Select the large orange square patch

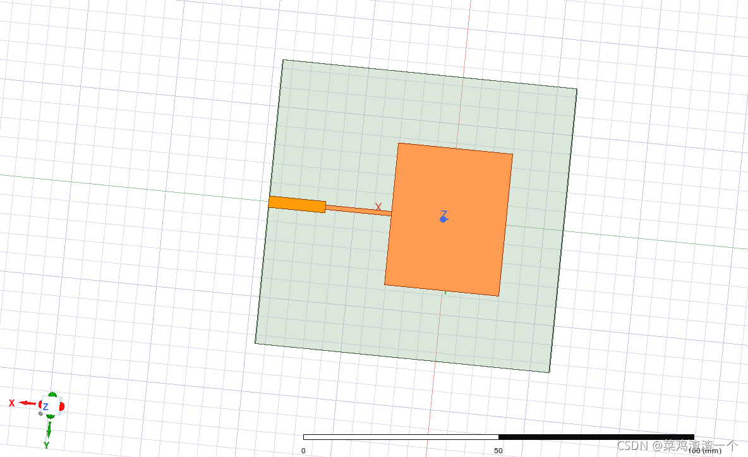449,220
